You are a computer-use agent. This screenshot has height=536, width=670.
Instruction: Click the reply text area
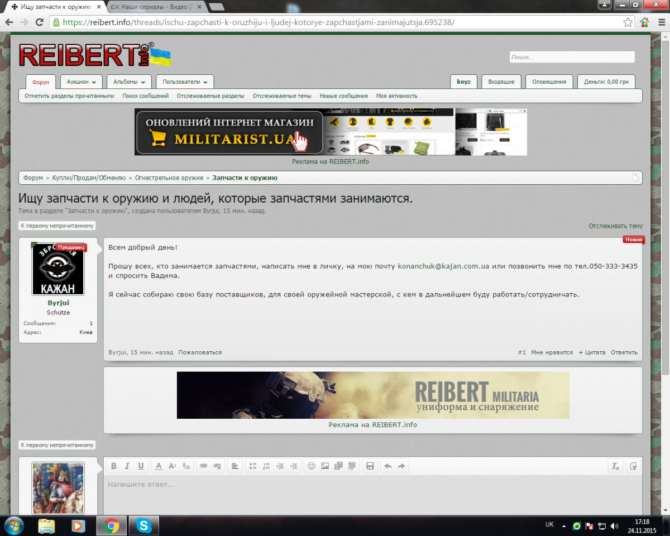pos(373,495)
